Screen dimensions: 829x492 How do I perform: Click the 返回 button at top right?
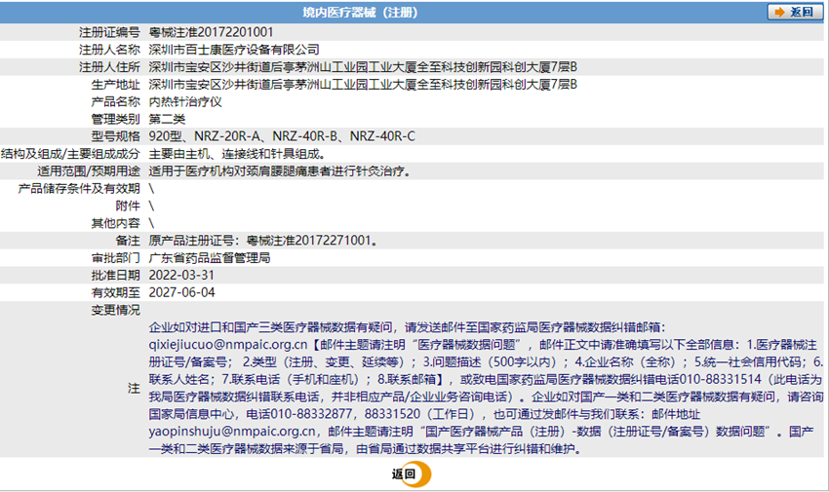795,12
